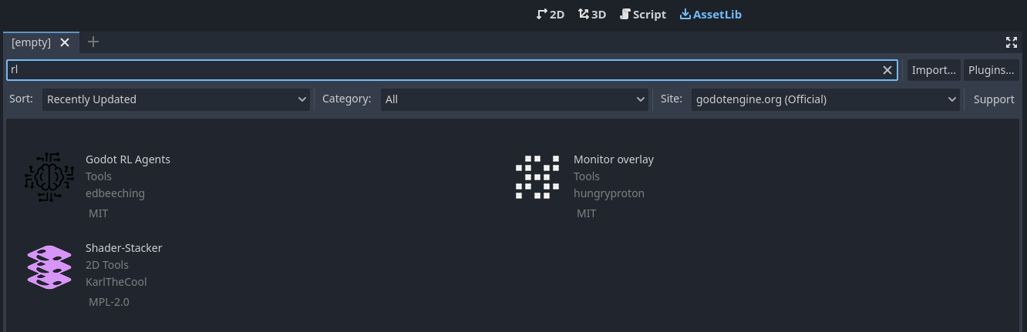
Task: Clear the search field with X icon
Action: click(x=887, y=70)
